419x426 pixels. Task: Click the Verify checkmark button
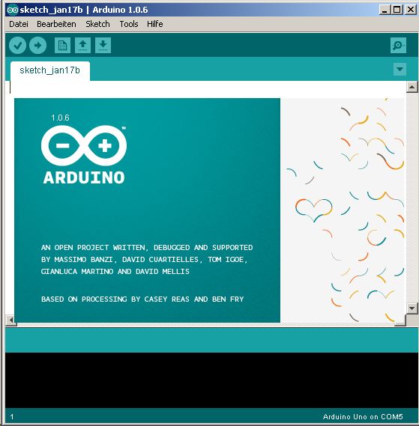point(18,45)
